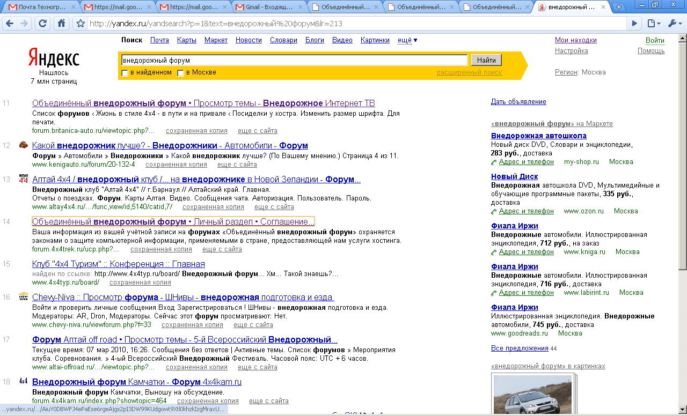Expand the 'ещё' services dropdown
The height and width of the screenshot is (416, 687).
coord(407,40)
